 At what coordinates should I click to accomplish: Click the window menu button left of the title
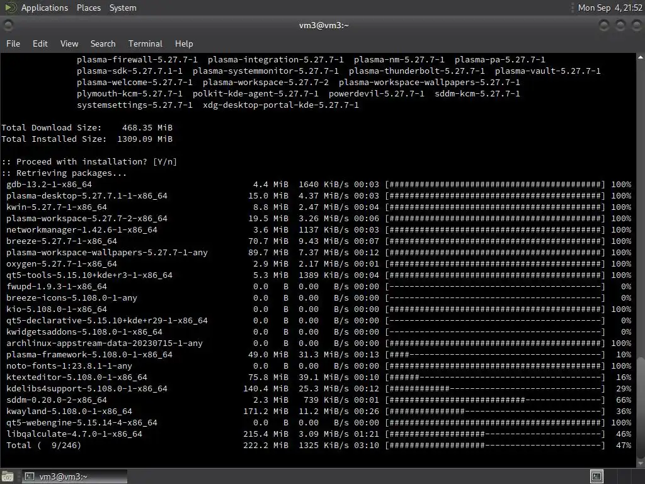point(8,25)
